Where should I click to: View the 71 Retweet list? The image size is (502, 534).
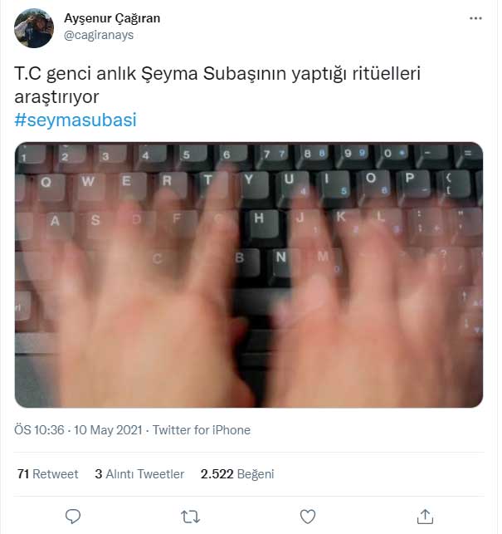click(x=47, y=473)
